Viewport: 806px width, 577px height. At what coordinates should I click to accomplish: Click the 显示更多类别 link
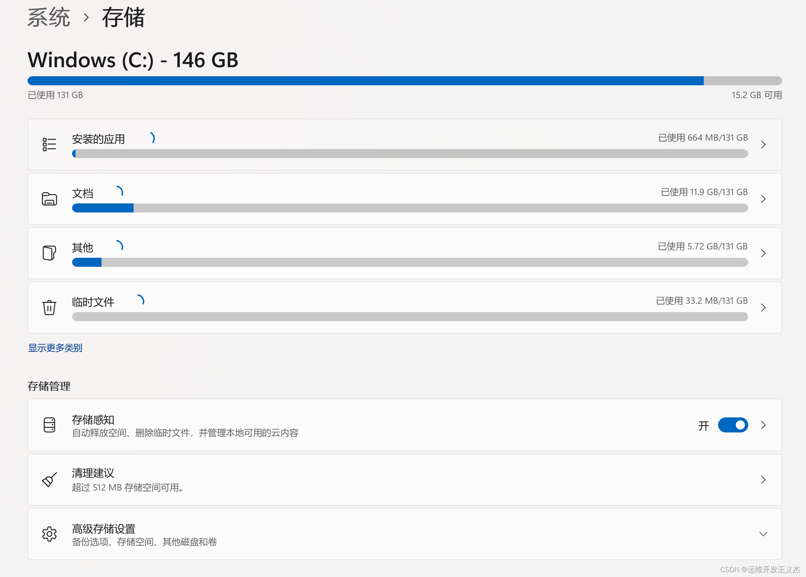55,348
